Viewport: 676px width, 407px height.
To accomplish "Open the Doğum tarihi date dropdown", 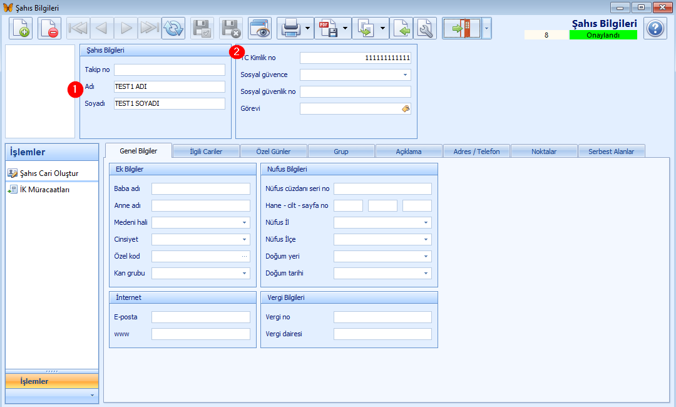I will point(426,274).
